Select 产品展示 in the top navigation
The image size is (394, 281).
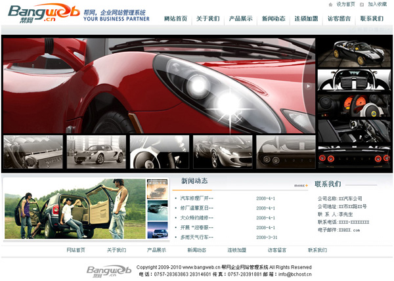tap(240, 18)
